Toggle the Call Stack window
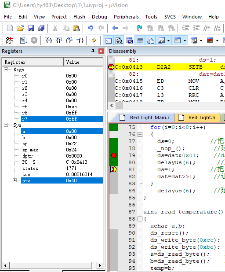 pos(151,40)
